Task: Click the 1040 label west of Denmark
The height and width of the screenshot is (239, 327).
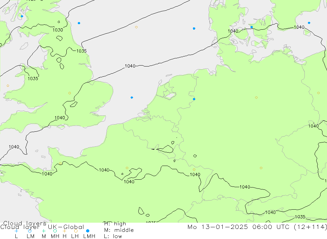Action: 233,31
